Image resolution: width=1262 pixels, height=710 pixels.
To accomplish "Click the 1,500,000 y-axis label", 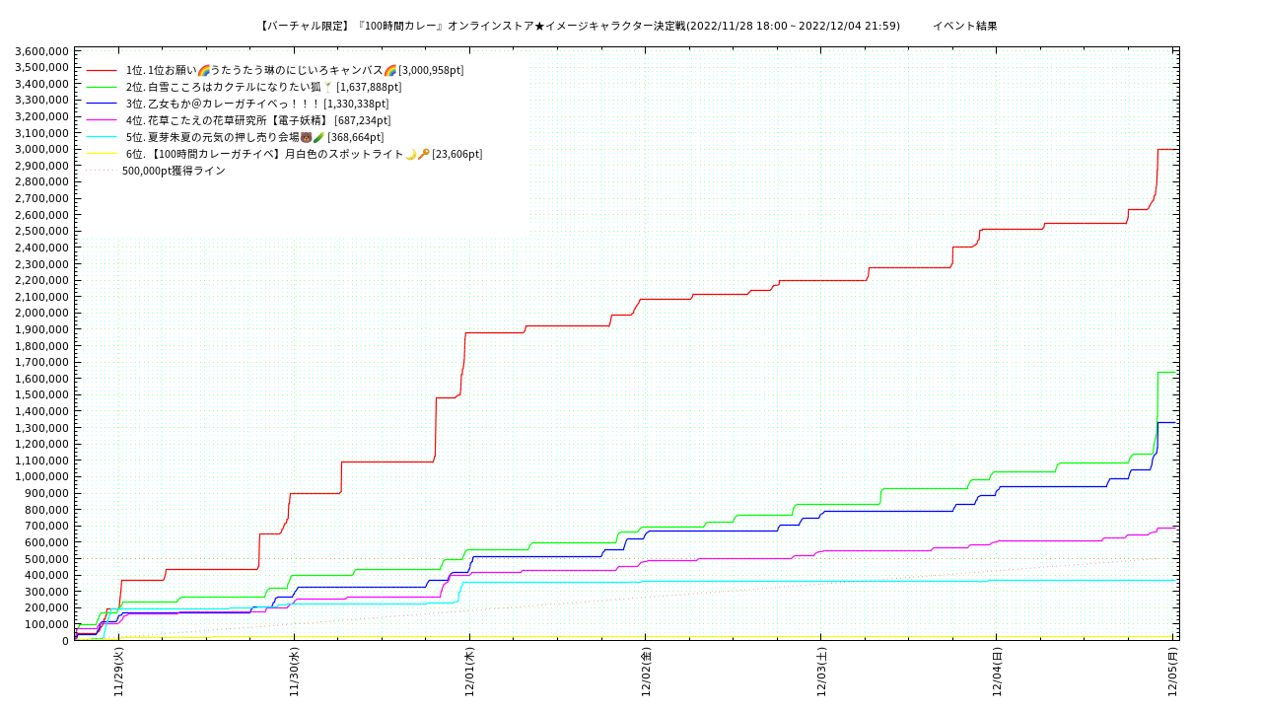I will pos(42,394).
